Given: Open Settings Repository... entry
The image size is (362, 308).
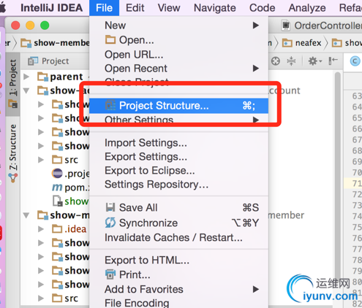Looking at the screenshot, I should 179,185.
